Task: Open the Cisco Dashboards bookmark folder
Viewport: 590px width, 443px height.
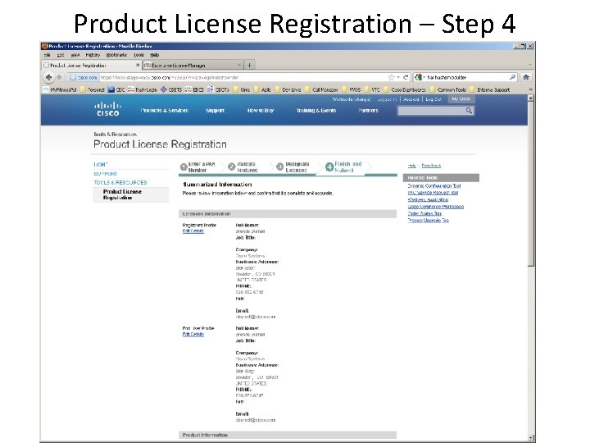Action: pyautogui.click(x=405, y=89)
